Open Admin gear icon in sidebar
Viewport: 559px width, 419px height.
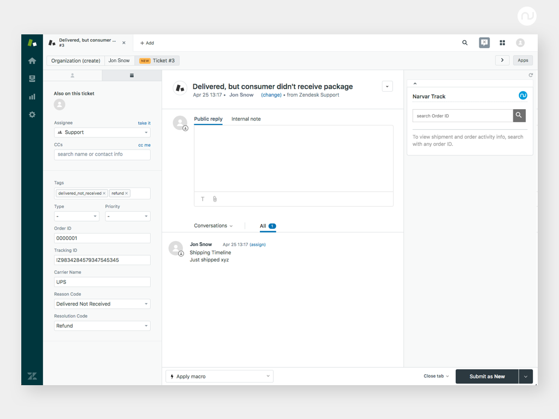(32, 115)
